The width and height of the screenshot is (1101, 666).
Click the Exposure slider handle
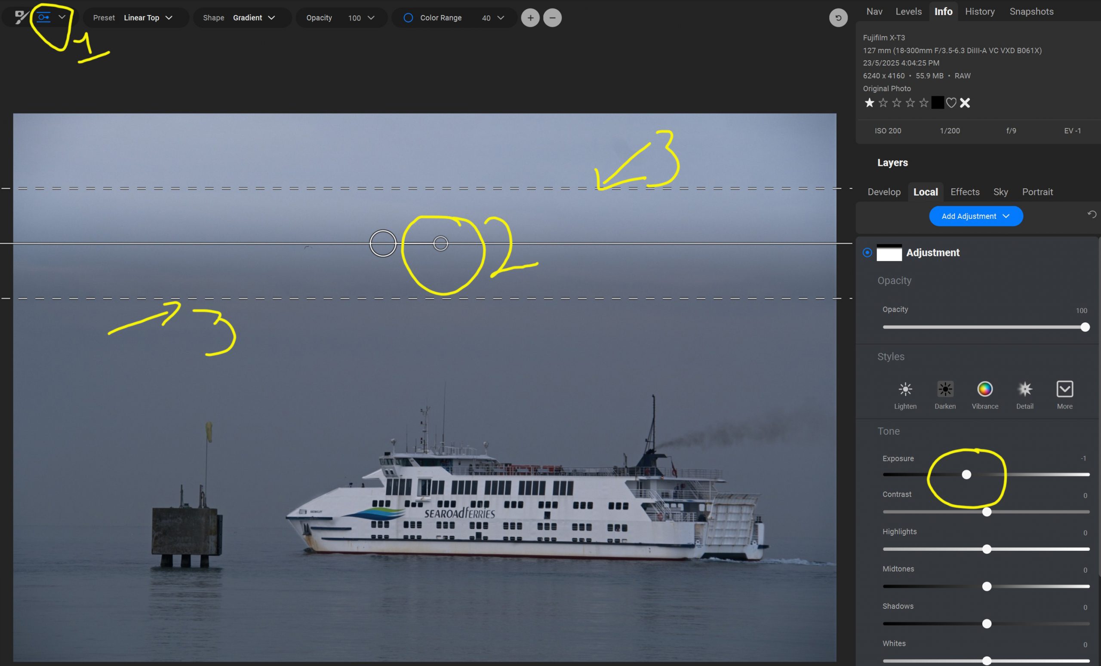[x=966, y=474]
